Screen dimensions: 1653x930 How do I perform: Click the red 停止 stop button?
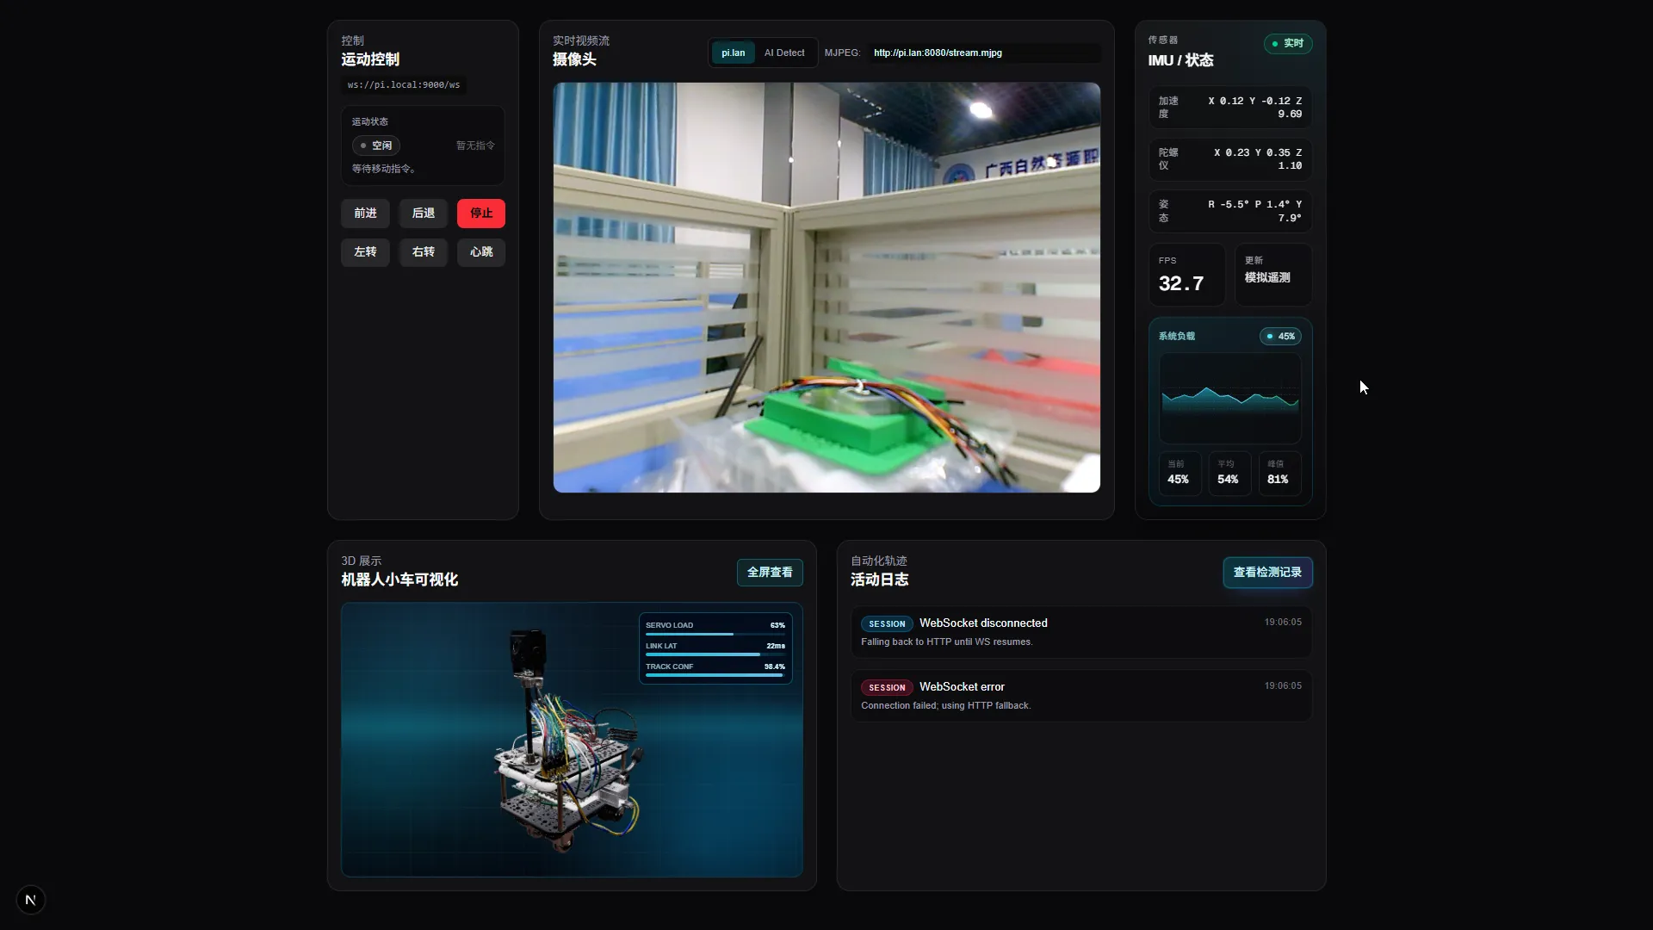[481, 214]
